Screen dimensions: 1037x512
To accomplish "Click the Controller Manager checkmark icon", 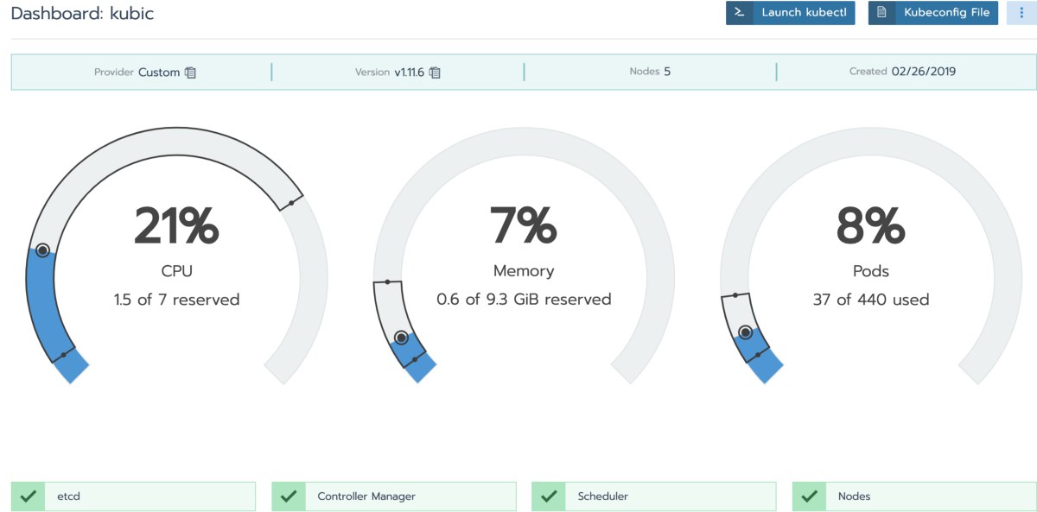I will (x=289, y=496).
